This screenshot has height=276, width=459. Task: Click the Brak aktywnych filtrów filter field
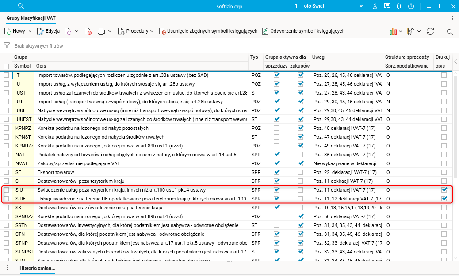tap(38, 46)
